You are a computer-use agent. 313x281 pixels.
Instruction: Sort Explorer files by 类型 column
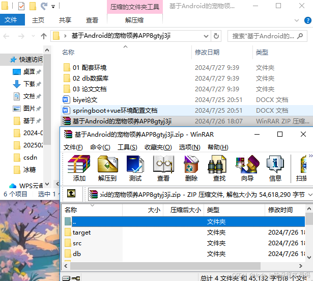[262, 53]
